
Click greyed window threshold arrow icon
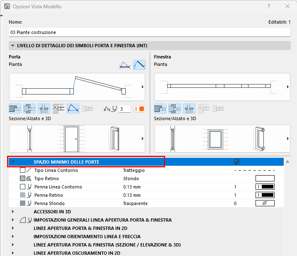click(204, 109)
